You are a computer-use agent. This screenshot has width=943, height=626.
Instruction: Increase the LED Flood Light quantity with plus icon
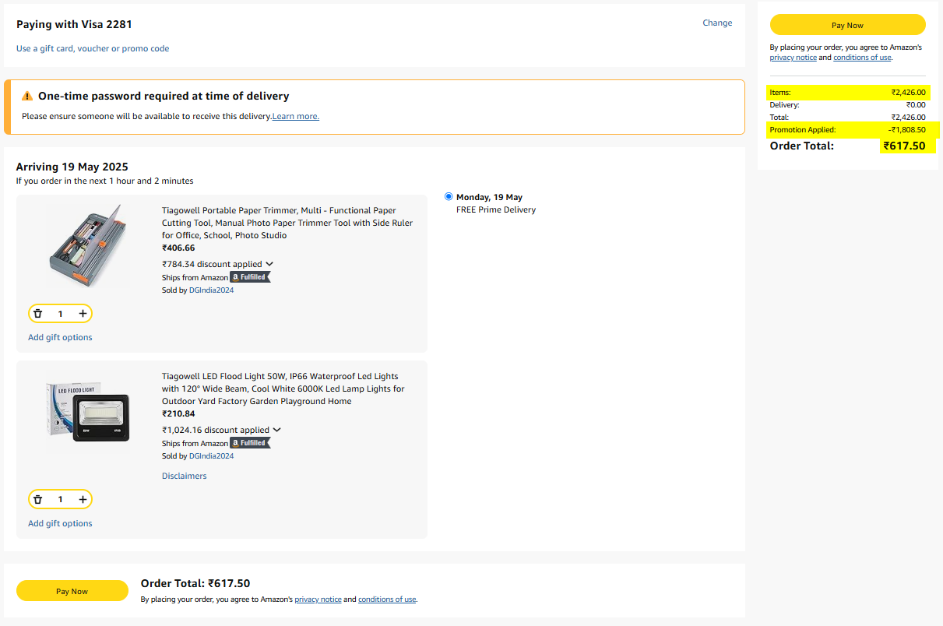coord(83,499)
